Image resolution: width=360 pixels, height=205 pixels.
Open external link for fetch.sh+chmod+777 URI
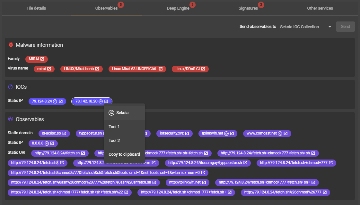pyautogui.click(x=331, y=163)
